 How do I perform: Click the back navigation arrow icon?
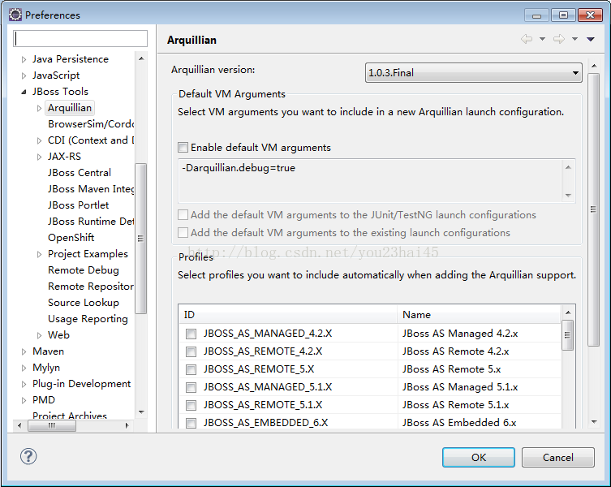[x=527, y=39]
